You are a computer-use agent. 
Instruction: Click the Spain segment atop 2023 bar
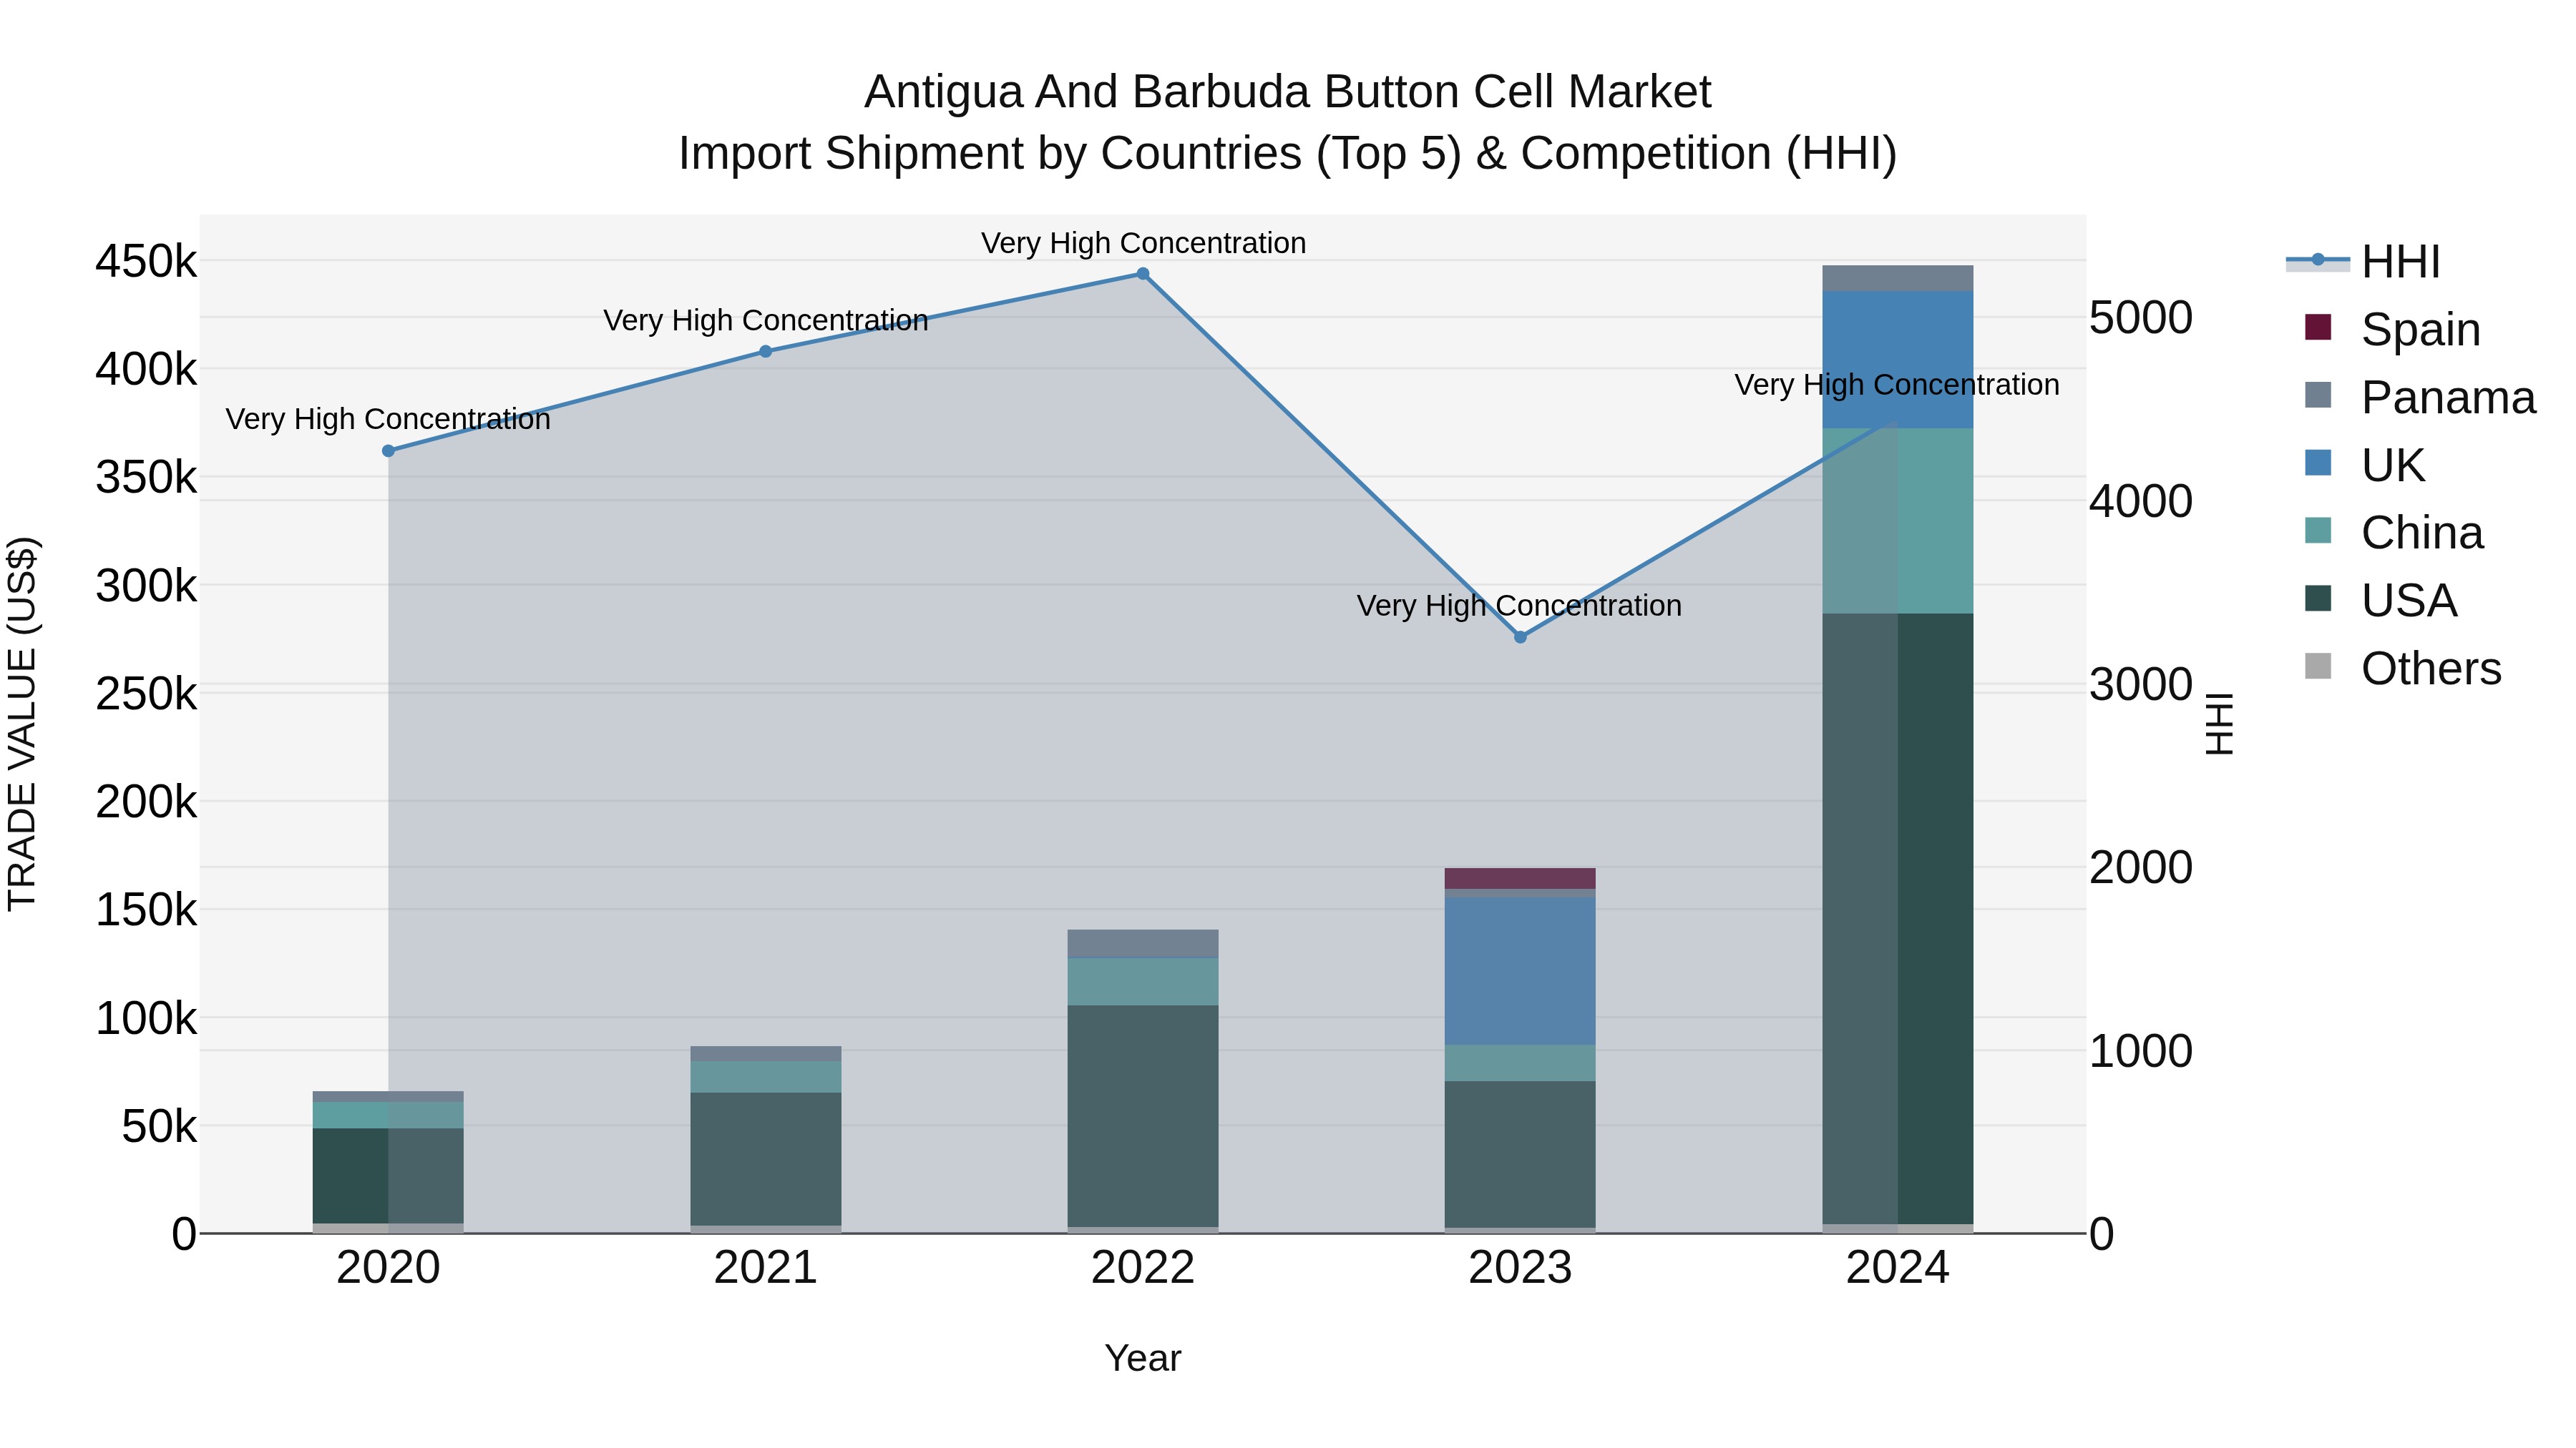(x=1520, y=878)
